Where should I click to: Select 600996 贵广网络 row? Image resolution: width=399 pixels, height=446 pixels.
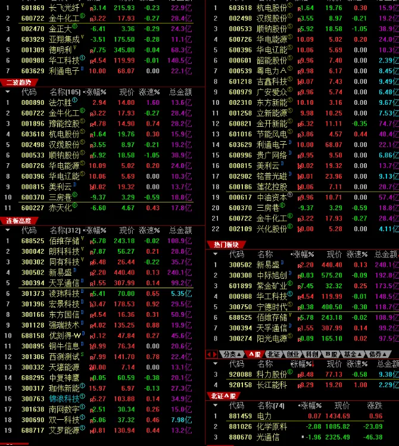click(303, 155)
